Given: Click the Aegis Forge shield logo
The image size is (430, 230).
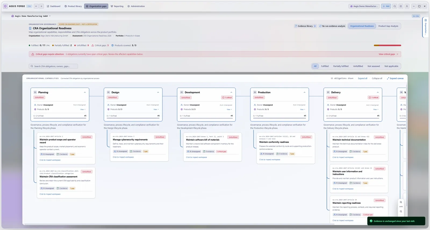Looking at the screenshot, I should pos(5,6).
